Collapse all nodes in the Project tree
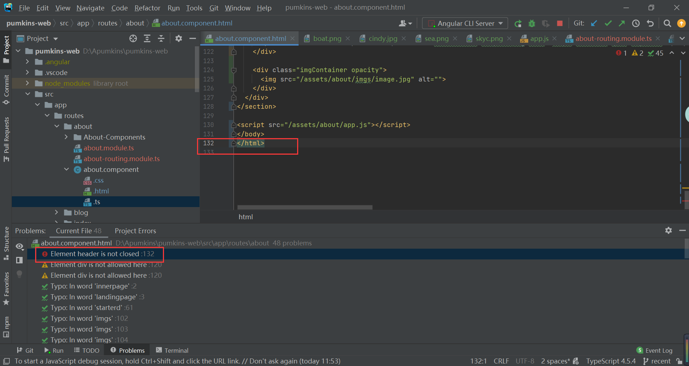Screen dimensions: 689x366 point(161,38)
